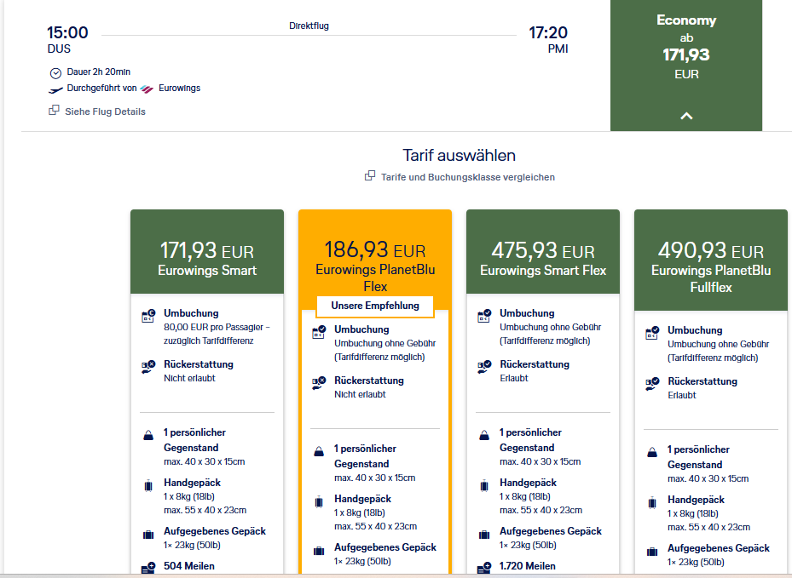Viewport: 792px width, 578px height.
Task: Click Handgepäck icon in PlanetBlu Flex card
Action: tap(319, 502)
